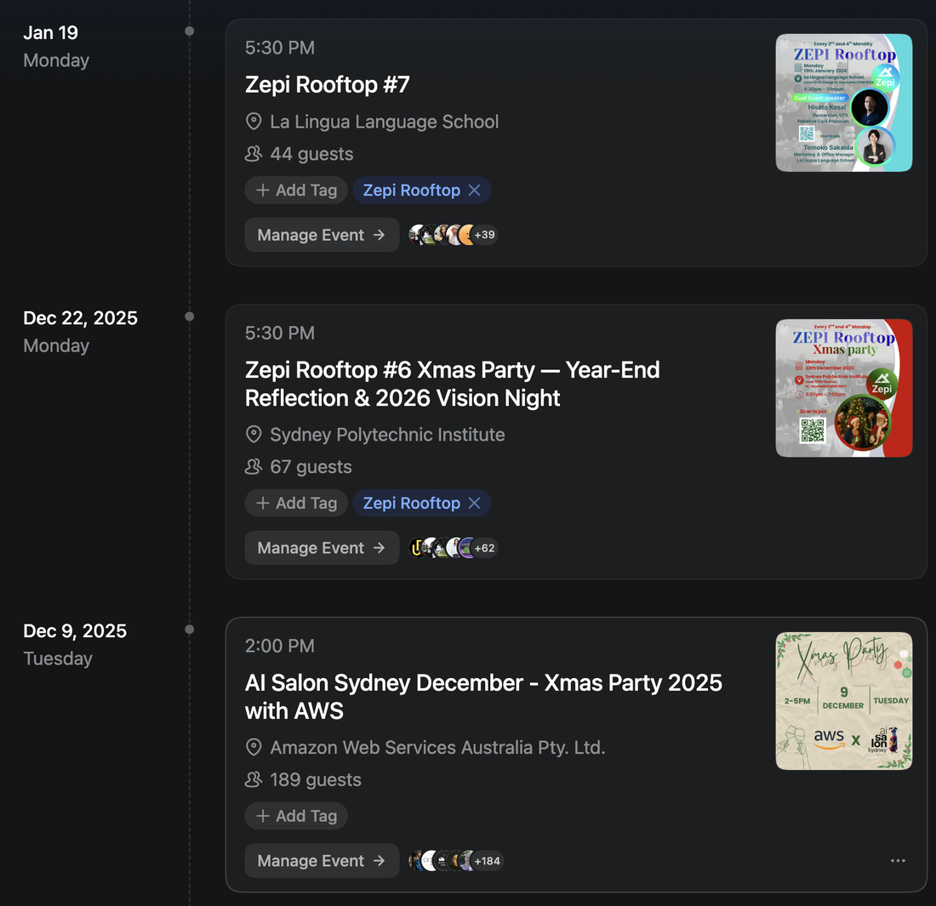View the +62 guest avatars stack

coord(453,548)
